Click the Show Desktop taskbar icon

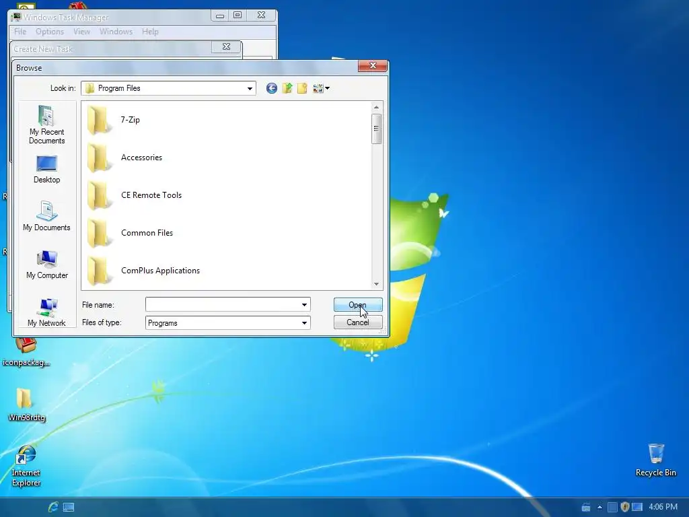tap(69, 508)
